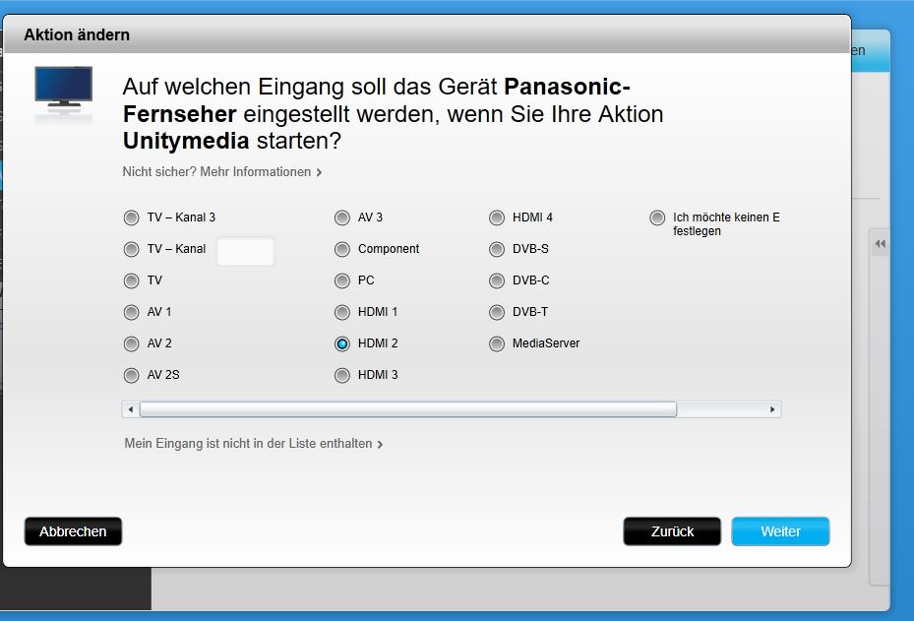Click the right scroll arrow of the list

tap(772, 408)
